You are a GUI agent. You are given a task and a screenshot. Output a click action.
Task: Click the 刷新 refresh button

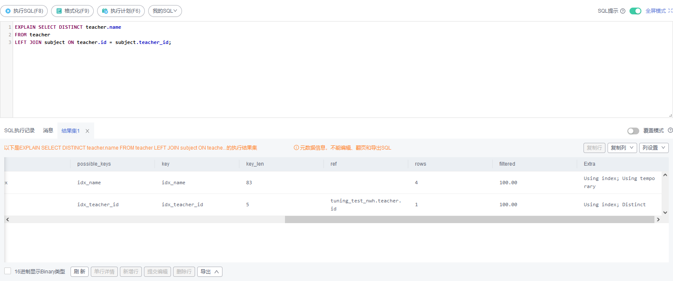[x=79, y=272]
